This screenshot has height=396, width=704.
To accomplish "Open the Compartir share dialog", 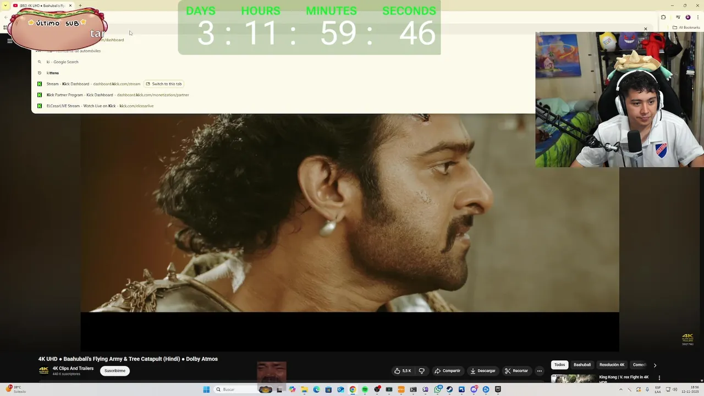I will pyautogui.click(x=447, y=371).
